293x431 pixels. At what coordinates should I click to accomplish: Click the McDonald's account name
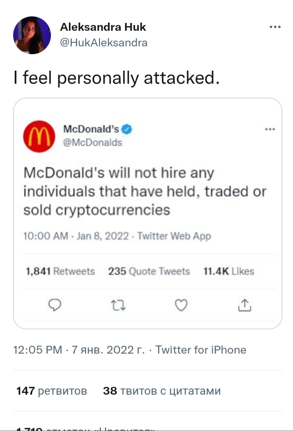91,129
